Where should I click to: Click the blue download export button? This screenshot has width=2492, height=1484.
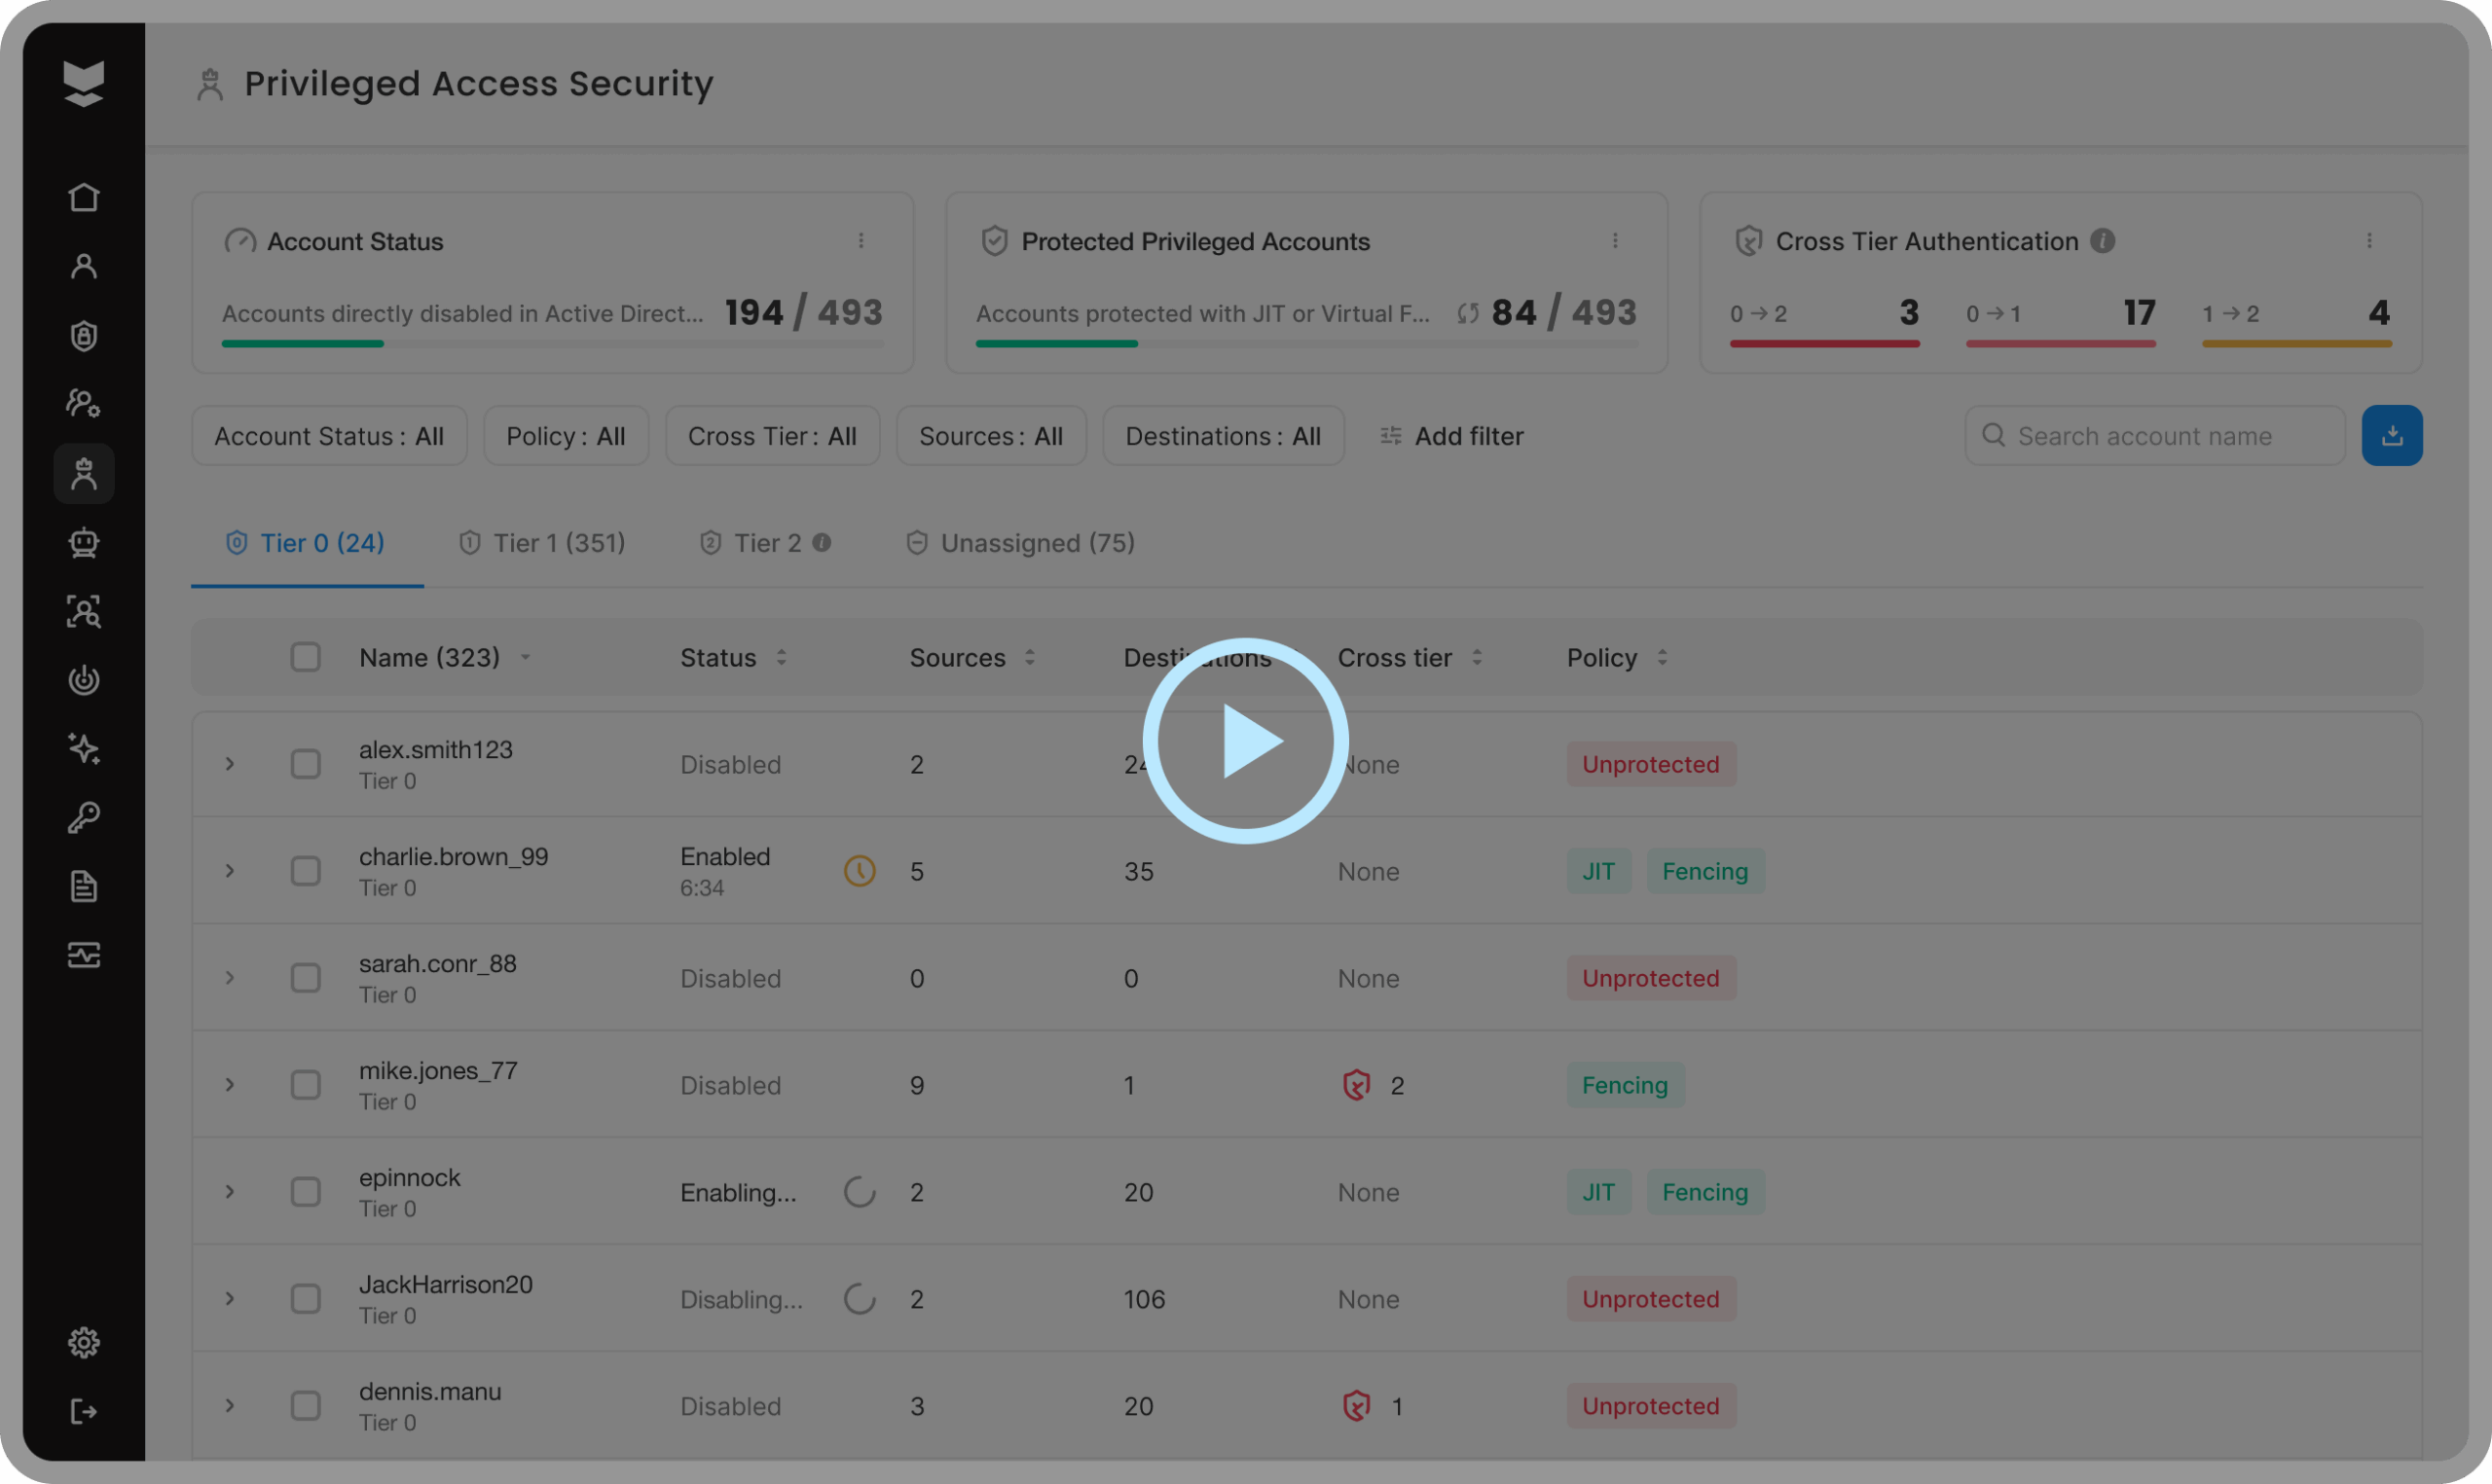2391,435
